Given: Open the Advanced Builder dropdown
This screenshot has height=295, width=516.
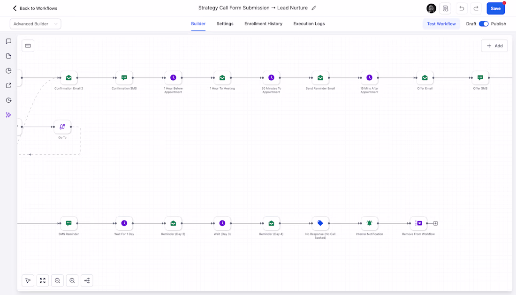Looking at the screenshot, I should pyautogui.click(x=36, y=24).
